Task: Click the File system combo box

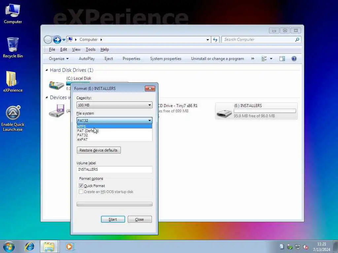Action: 115,121
